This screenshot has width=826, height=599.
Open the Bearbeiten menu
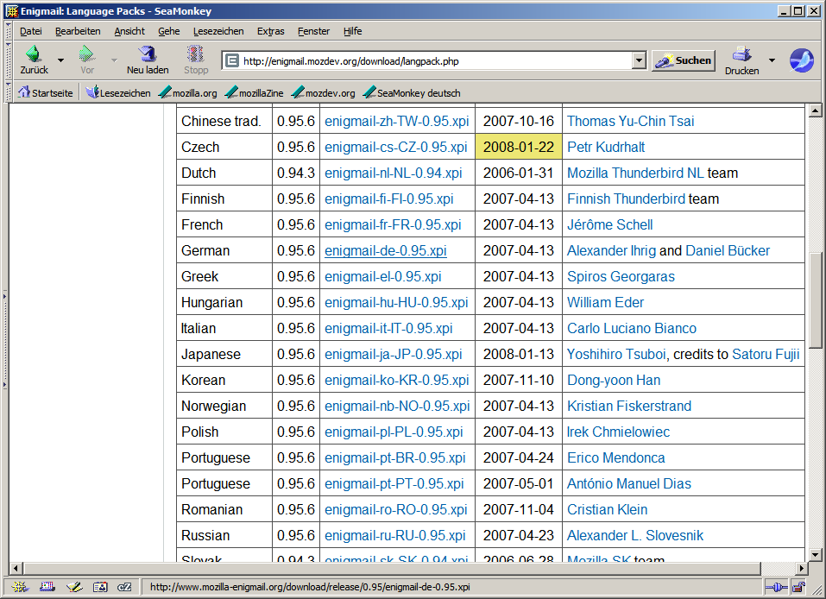click(x=78, y=31)
